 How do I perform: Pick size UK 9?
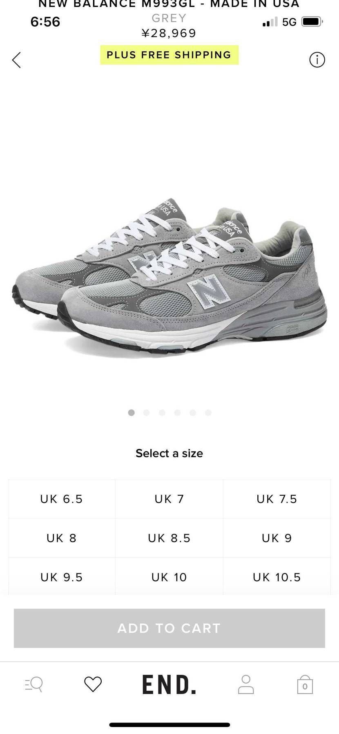coord(277,538)
